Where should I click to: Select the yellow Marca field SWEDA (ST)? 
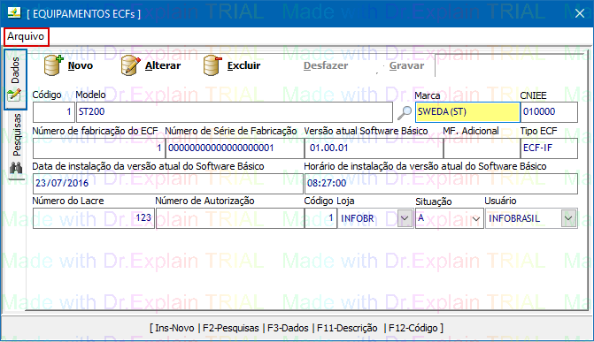467,112
